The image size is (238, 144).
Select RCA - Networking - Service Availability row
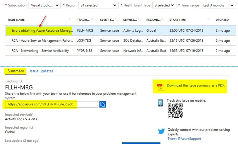click(x=40, y=51)
